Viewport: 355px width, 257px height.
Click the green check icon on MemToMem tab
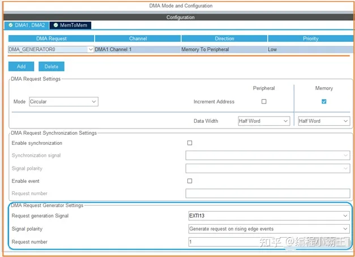coord(55,25)
